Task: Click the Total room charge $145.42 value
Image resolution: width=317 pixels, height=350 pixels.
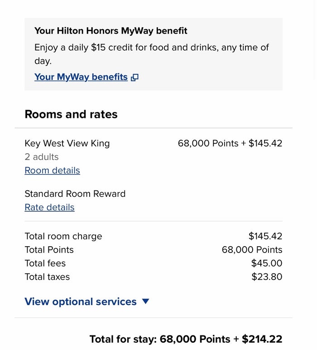Action: [x=265, y=236]
